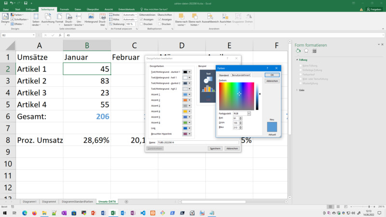Add a new sheet with plus icon

coord(126,202)
